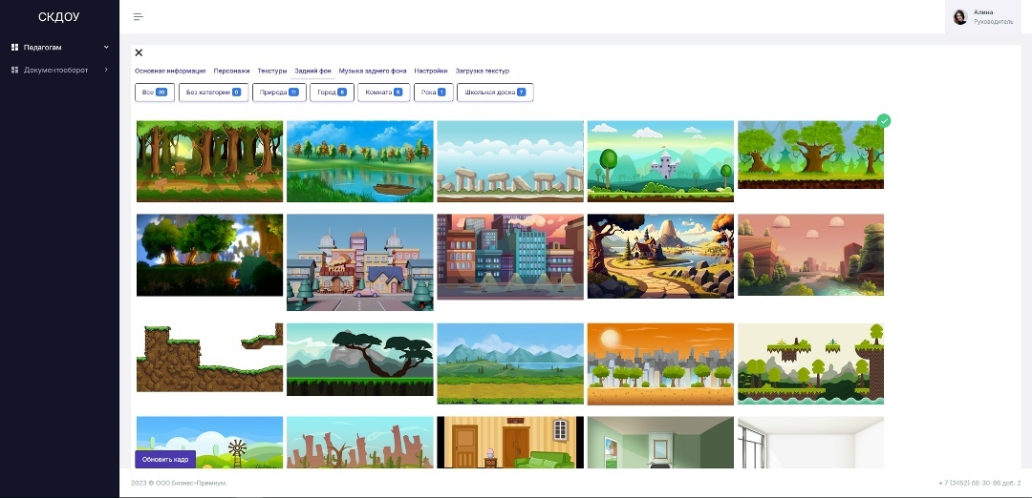Select the white empty room background
This screenshot has height=498, width=1032.
click(x=811, y=442)
